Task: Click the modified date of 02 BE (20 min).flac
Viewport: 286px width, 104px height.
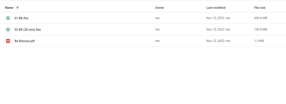Action: point(215,29)
